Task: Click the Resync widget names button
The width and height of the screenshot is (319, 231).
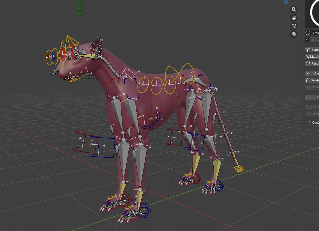Action: click(x=312, y=63)
